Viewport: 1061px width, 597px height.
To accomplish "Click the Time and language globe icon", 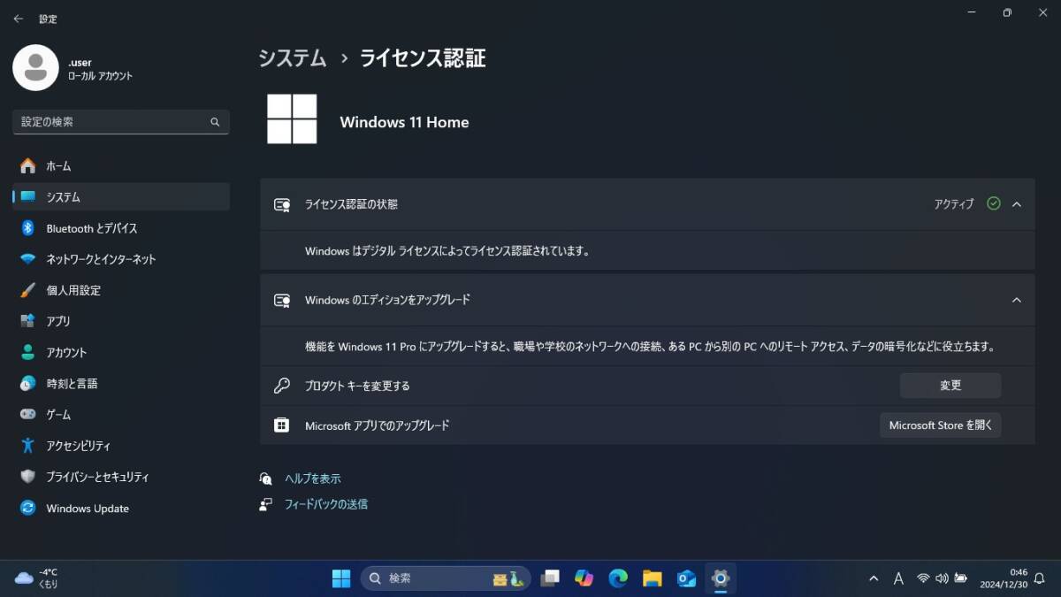I will pyautogui.click(x=28, y=383).
